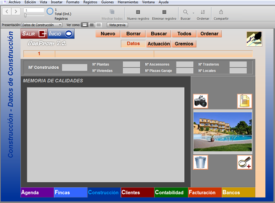275x203 pixels.
Task: Click the Salir button
Action: [x=34, y=33]
